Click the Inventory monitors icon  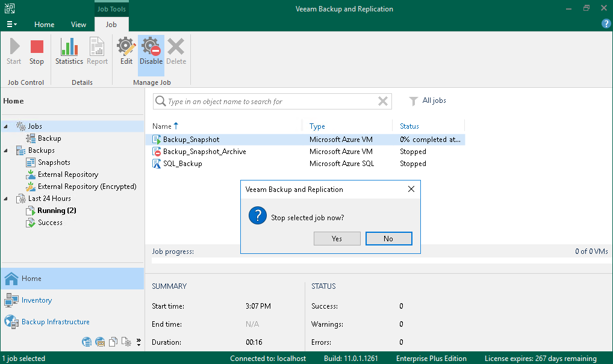pos(11,300)
